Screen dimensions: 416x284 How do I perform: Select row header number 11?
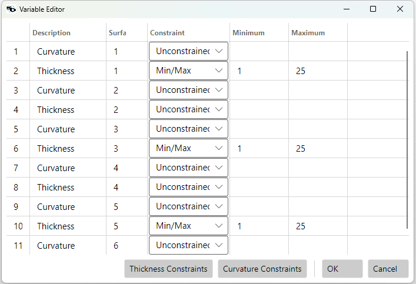18,245
